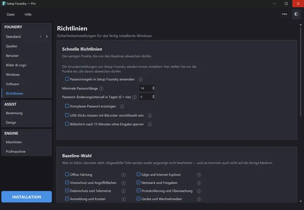Viewport: 304px width, 210px height.
Task: Show info icon for Komplexes Passwort erzwingen
Action: tap(122, 106)
